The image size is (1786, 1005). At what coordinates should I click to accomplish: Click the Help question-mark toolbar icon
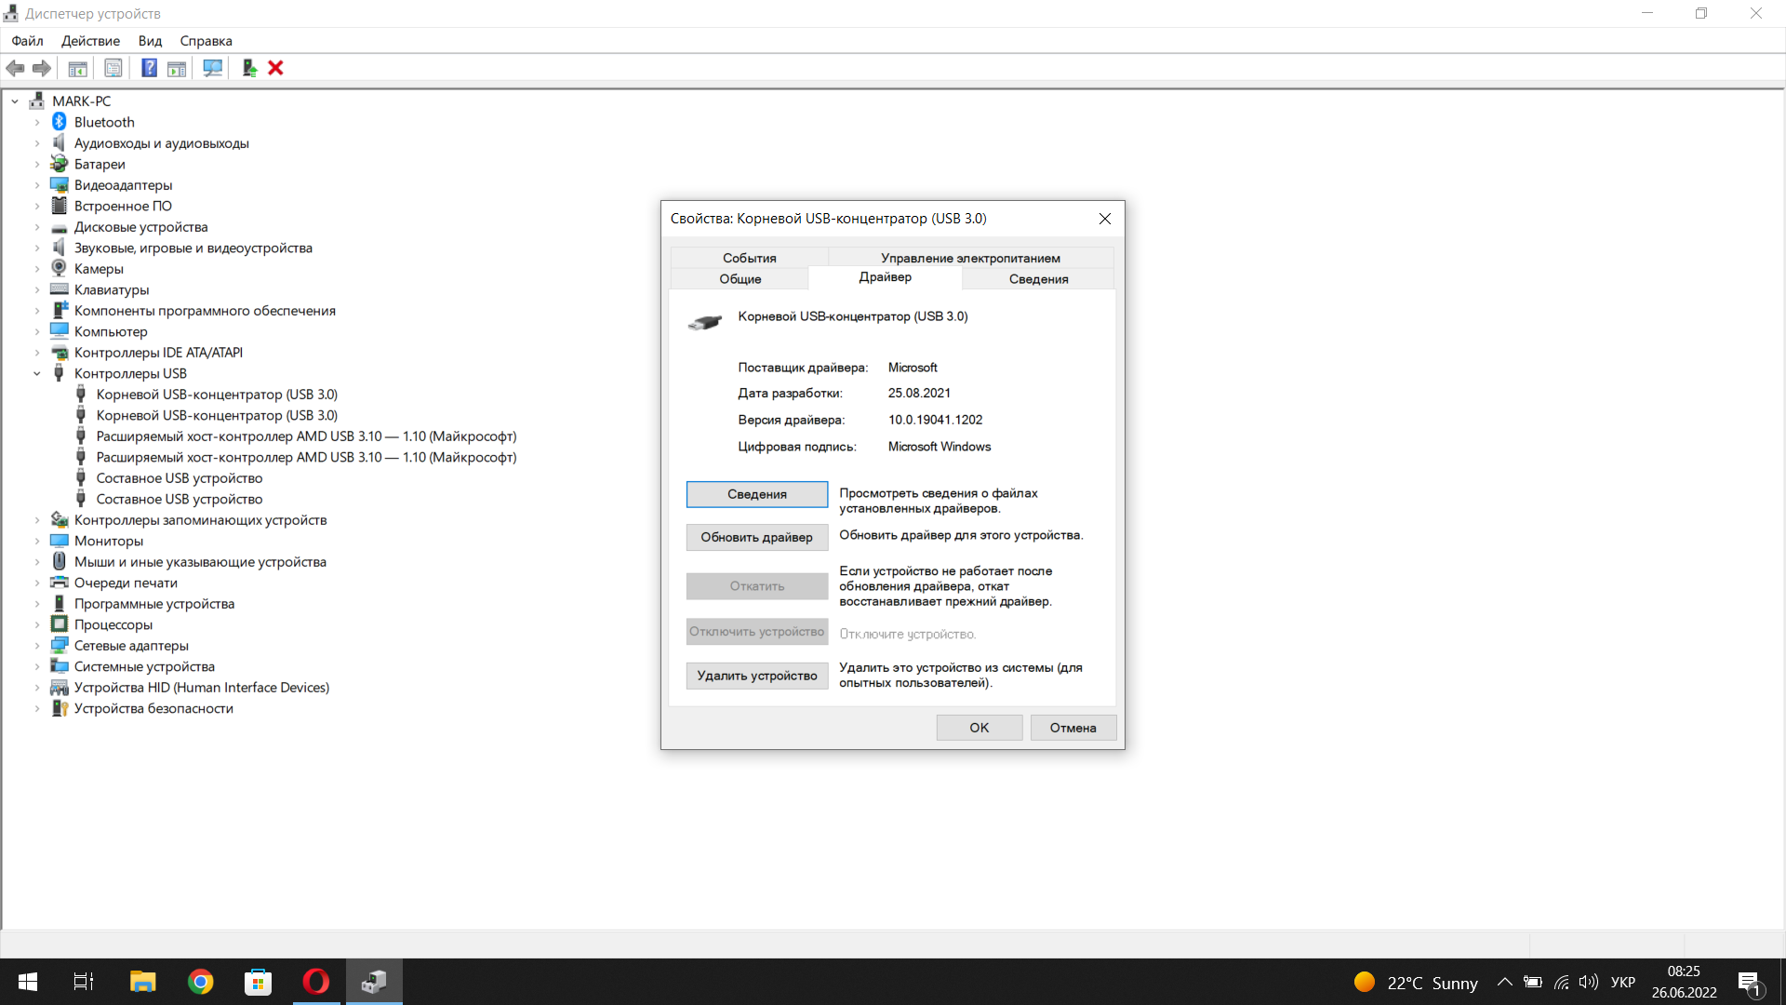click(149, 68)
